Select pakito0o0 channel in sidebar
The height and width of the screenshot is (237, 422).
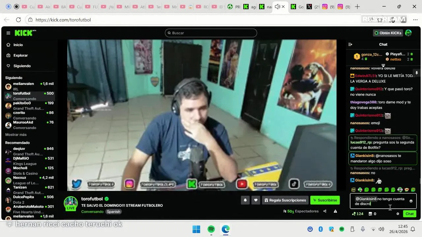point(29,106)
